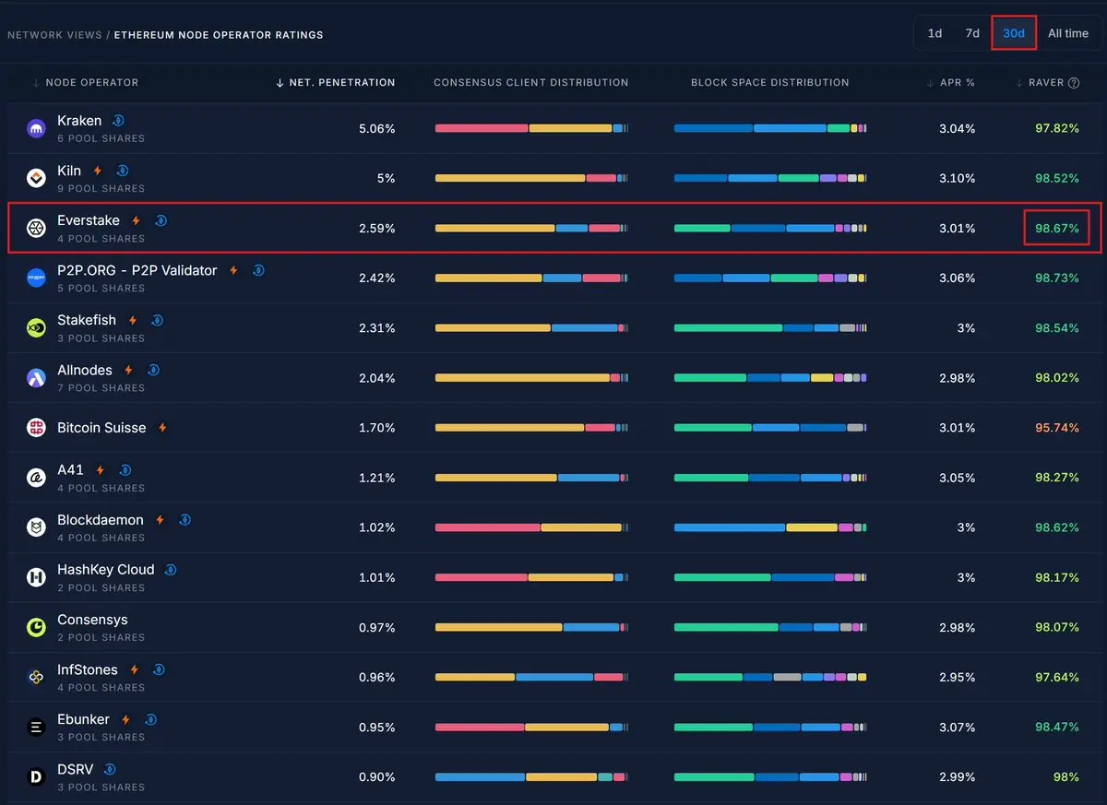Sort by RAVER column
The width and height of the screenshot is (1107, 805).
click(x=1040, y=82)
